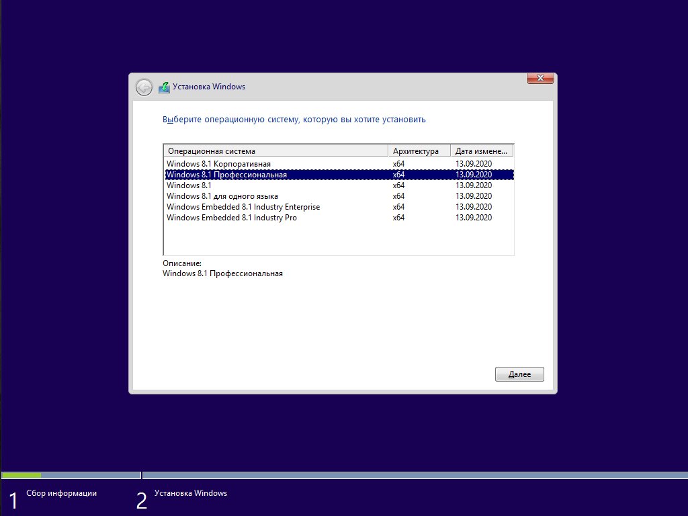Viewport: 688px width, 516px height.
Task: Sort by Дата изменения column header
Action: [x=481, y=151]
